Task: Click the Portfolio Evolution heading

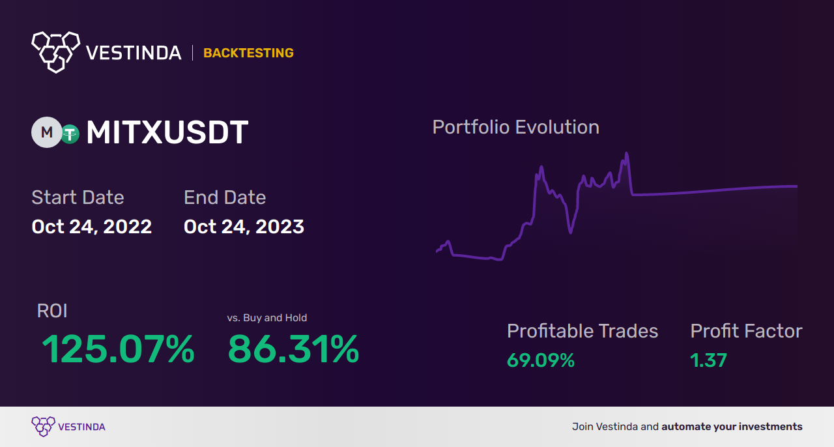Action: 516,126
